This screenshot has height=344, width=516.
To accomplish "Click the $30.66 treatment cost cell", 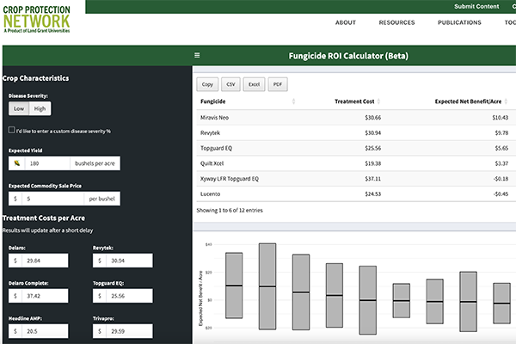I will pos(373,118).
